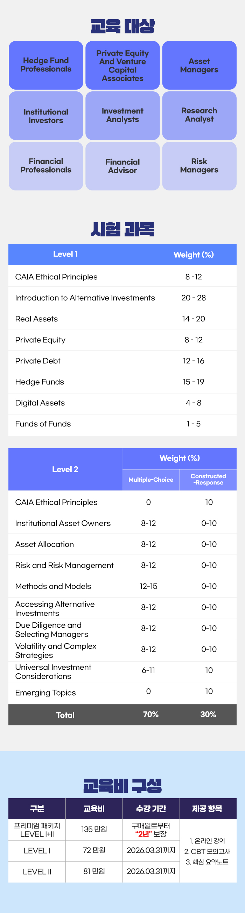This screenshot has height=913, width=245.
Task: Select the Digital Assets row label
Action: pos(40,403)
